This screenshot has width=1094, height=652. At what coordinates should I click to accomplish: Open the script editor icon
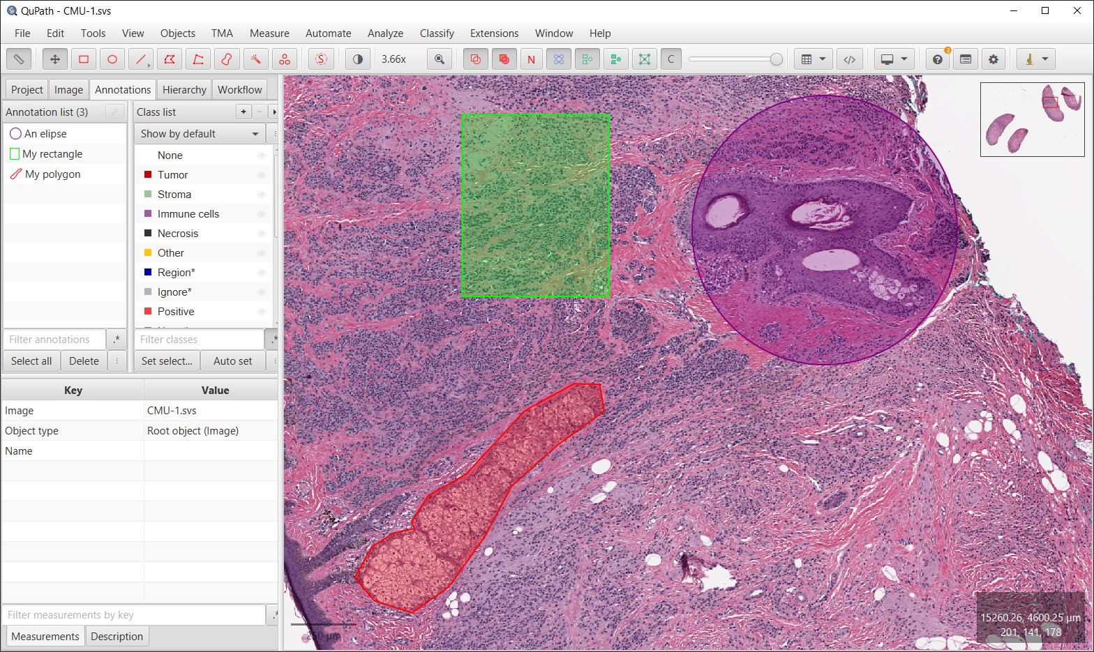(850, 59)
